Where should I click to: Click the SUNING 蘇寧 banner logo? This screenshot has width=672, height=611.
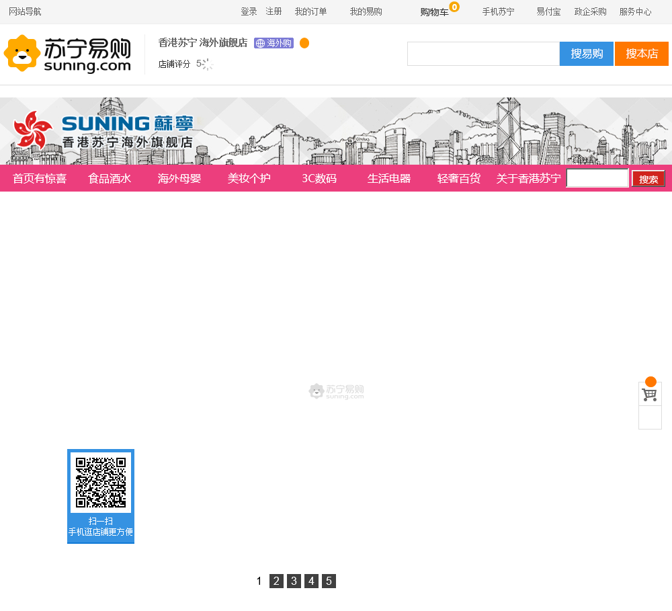103,131
